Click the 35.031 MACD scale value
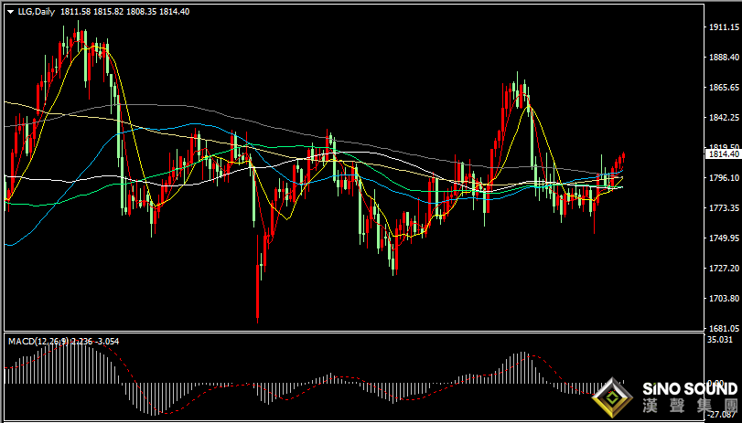This screenshot has width=742, height=423. 719,339
